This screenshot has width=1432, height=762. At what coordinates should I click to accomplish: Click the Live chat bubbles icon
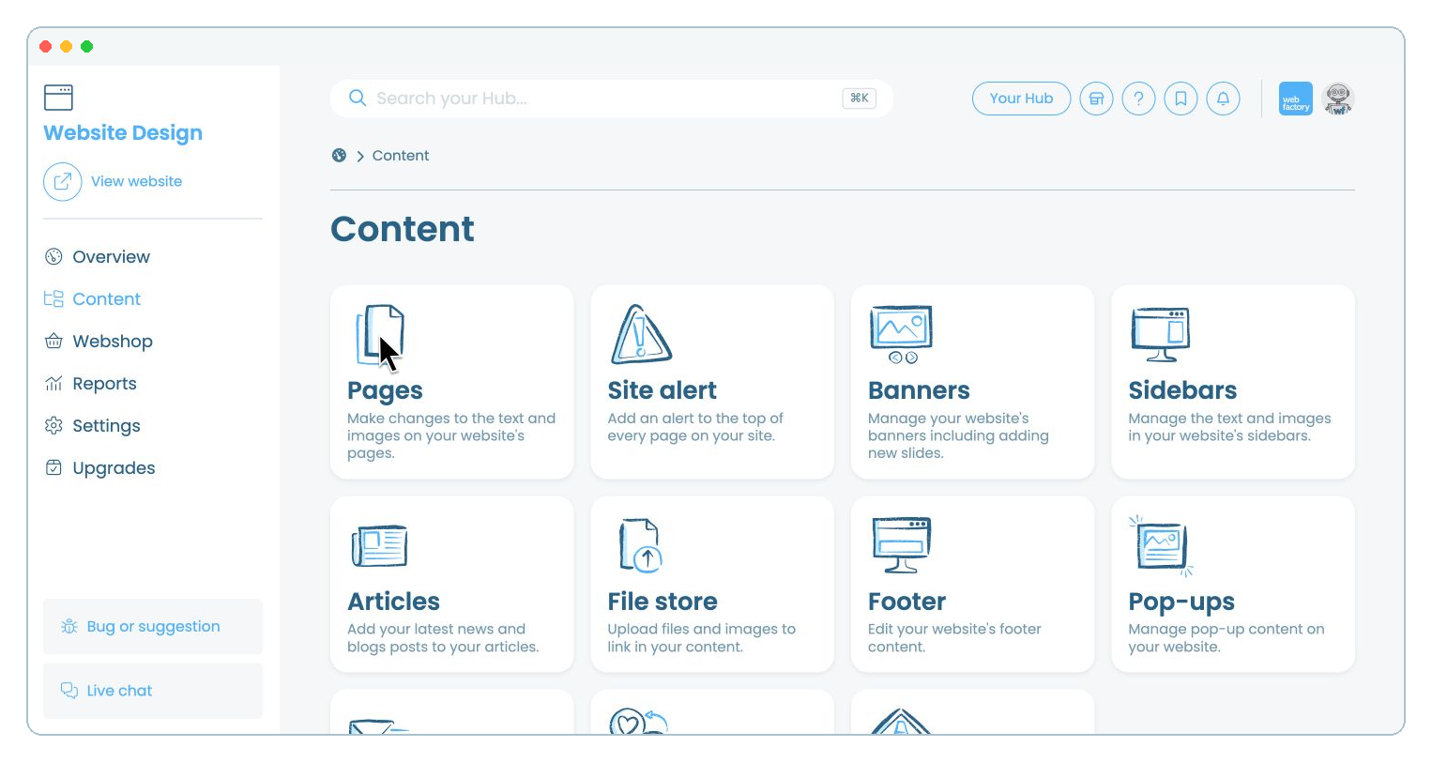point(69,691)
